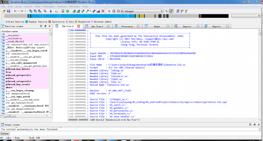Click the pencil edit toolbar icon
This screenshot has width=263, height=141.
point(98,11)
